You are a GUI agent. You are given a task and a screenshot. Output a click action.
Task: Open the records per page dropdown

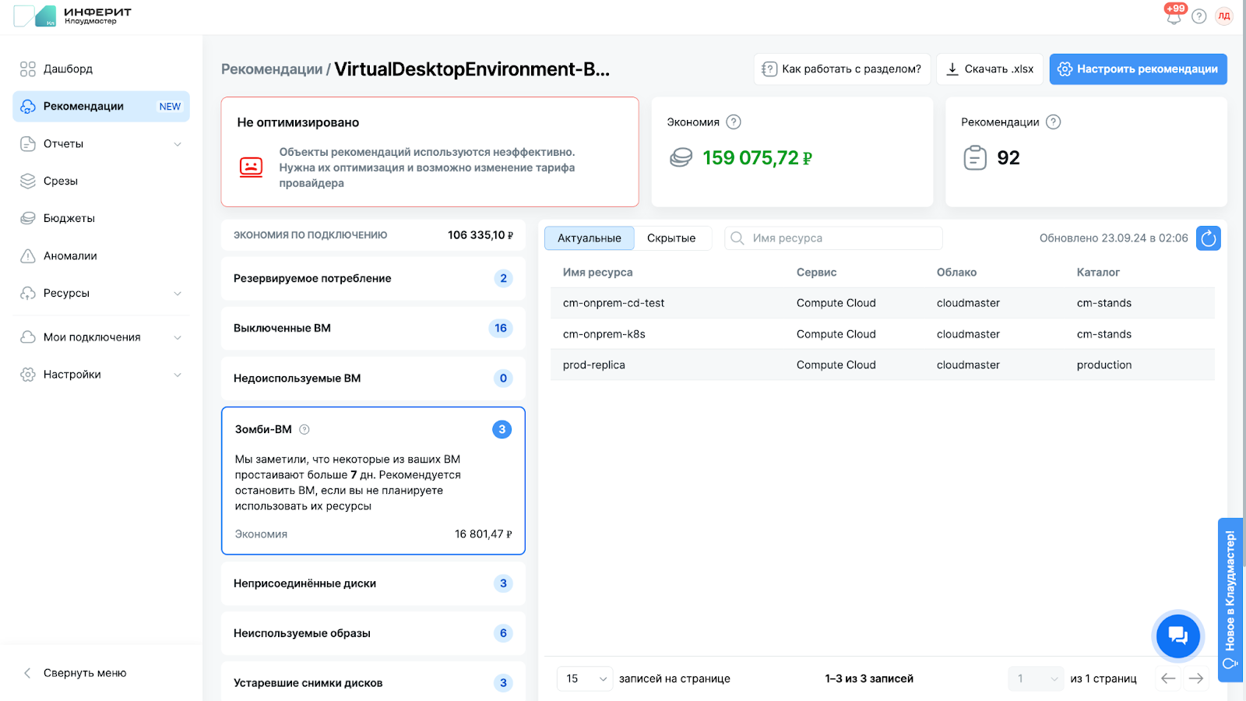tap(586, 678)
